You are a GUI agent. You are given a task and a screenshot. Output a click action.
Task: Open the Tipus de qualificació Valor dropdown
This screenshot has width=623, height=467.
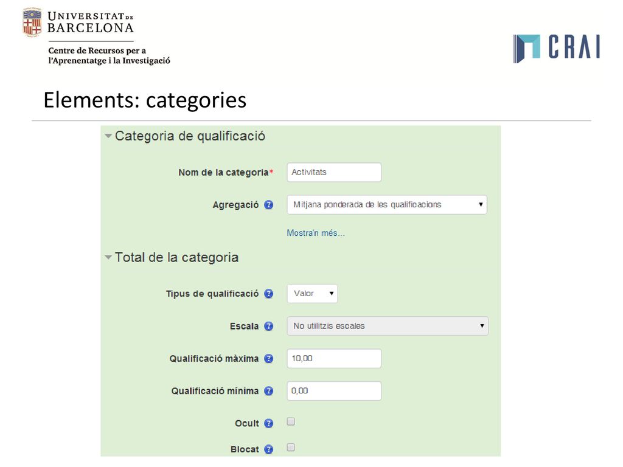click(x=312, y=294)
